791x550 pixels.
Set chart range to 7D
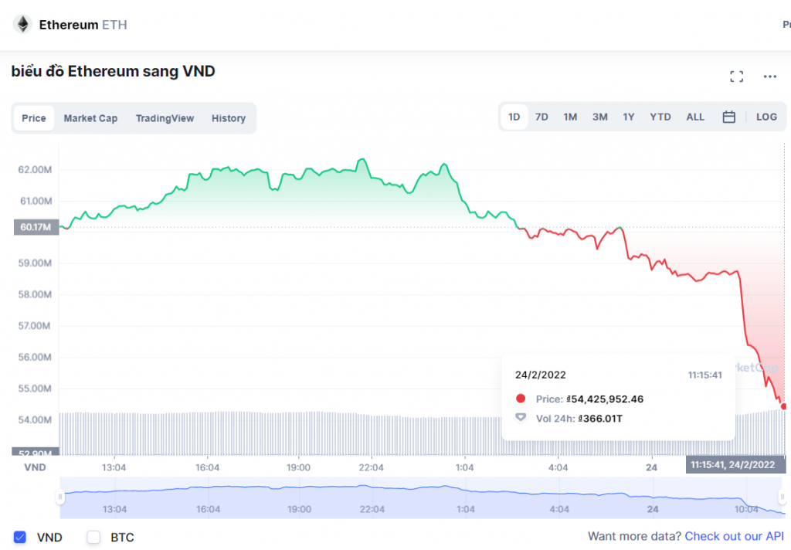pyautogui.click(x=541, y=117)
